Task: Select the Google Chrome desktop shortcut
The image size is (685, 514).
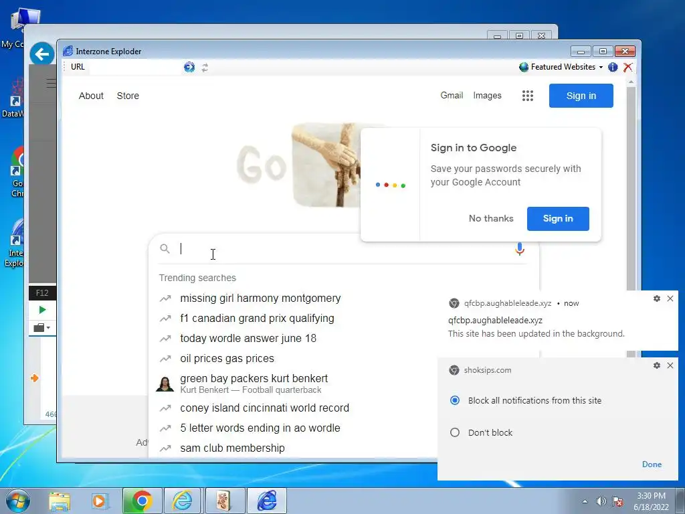Action: [x=17, y=173]
